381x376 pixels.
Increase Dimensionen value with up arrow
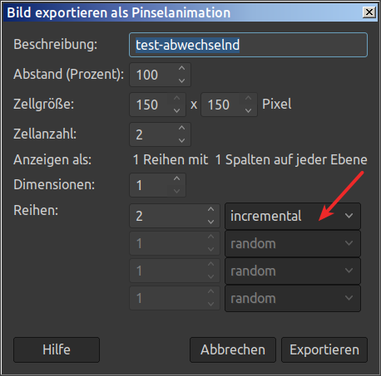[176, 179]
